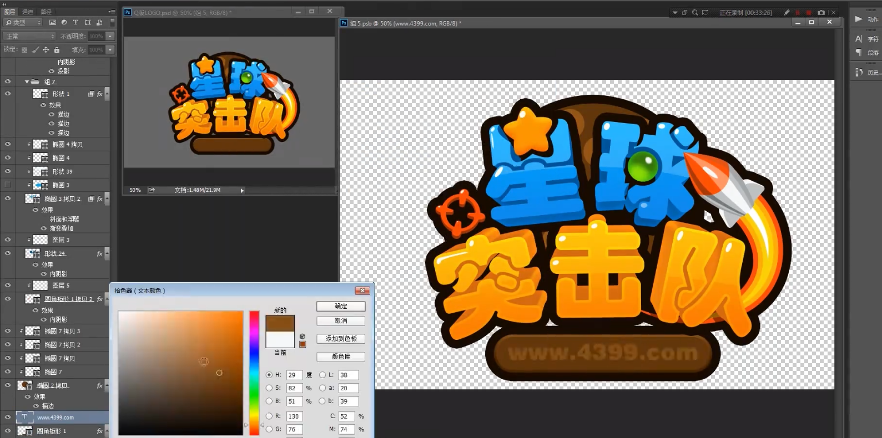Pause the screen recording
The image size is (882, 438).
tap(798, 12)
